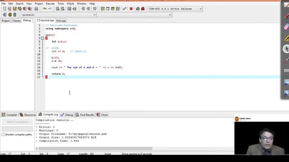Open the Compile Log bottom tab
The width and height of the screenshot is (289, 162).
tap(48, 114)
